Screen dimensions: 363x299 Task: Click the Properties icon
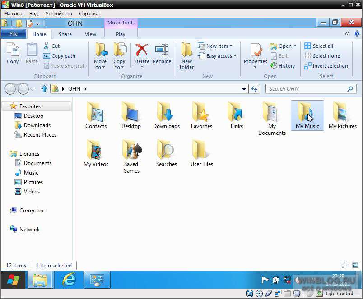[256, 50]
